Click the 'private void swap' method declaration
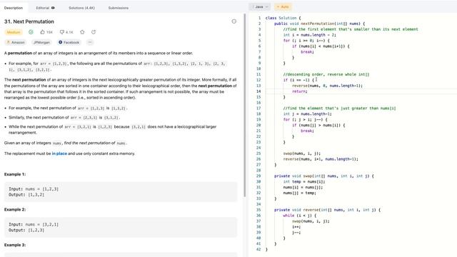Image resolution: width=457 pixels, height=257 pixels. click(323, 176)
